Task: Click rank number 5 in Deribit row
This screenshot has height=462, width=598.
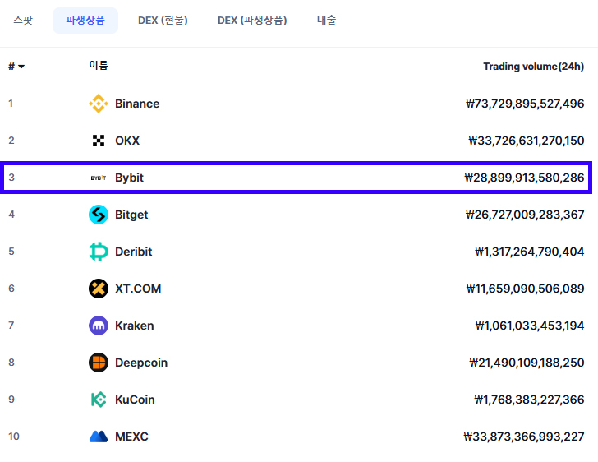Action: [x=11, y=252]
